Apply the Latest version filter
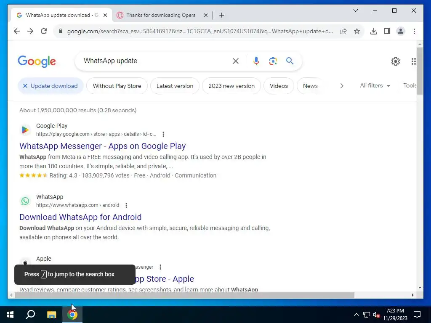 click(x=175, y=86)
